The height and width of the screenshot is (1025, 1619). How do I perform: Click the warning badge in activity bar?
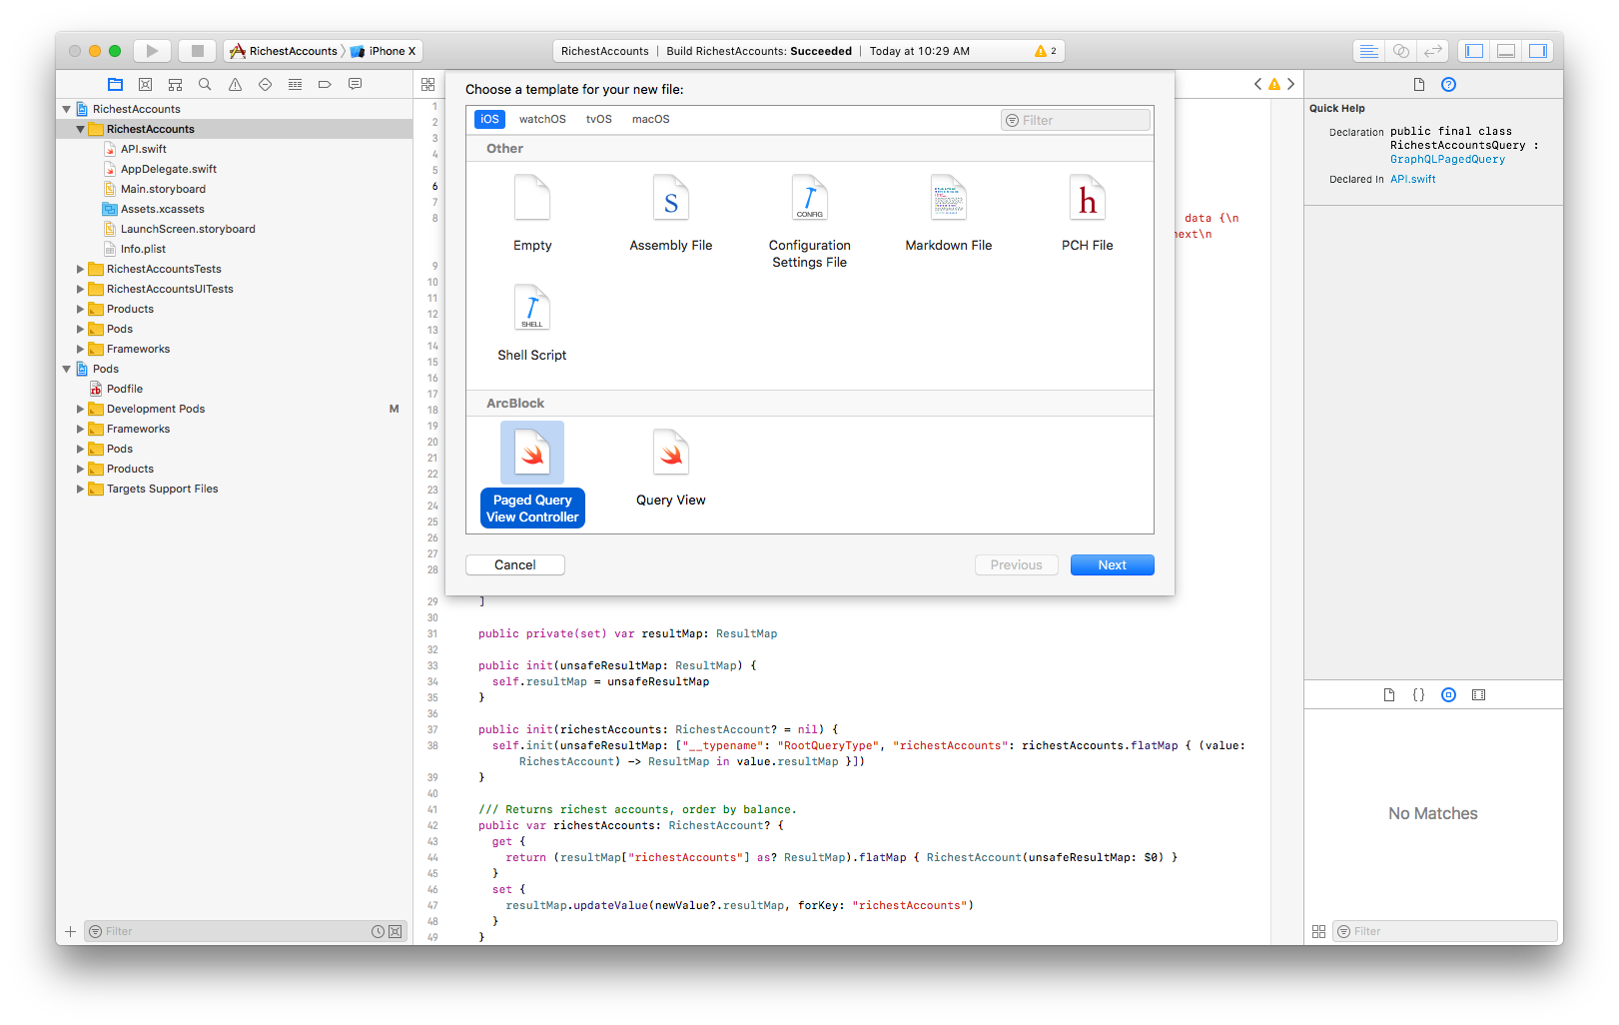coord(1046,51)
